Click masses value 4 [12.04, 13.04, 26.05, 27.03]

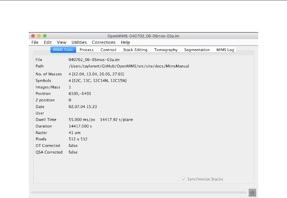[x=96, y=74]
